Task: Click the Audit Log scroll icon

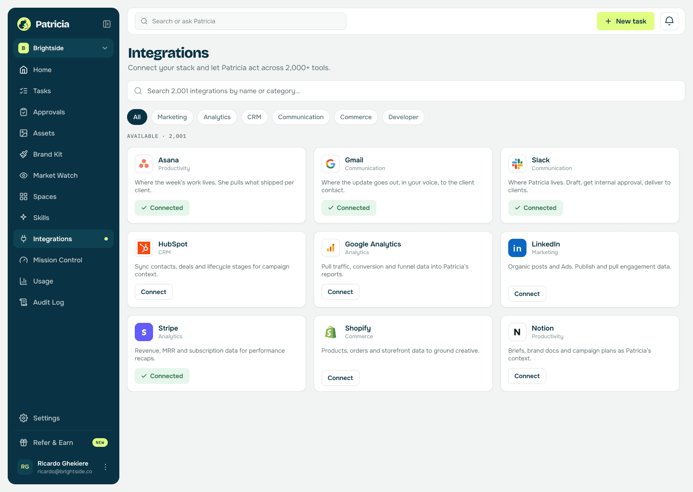Action: [24, 302]
